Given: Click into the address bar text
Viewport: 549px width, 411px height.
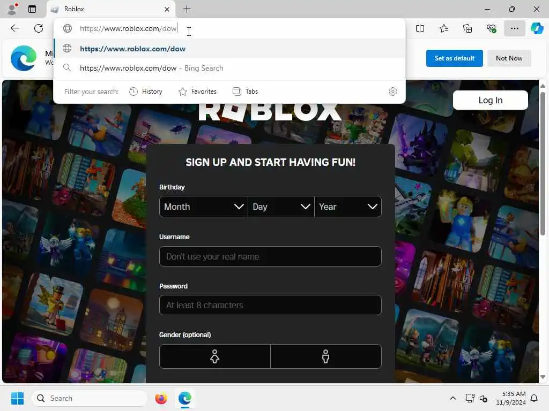Looking at the screenshot, I should [x=128, y=29].
